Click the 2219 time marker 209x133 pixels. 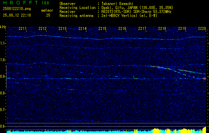(x=182, y=28)
